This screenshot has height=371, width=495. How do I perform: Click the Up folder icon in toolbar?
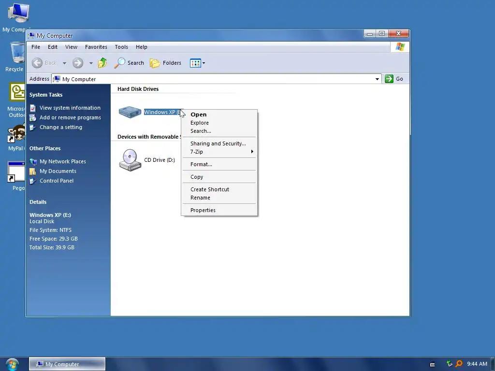coord(102,63)
